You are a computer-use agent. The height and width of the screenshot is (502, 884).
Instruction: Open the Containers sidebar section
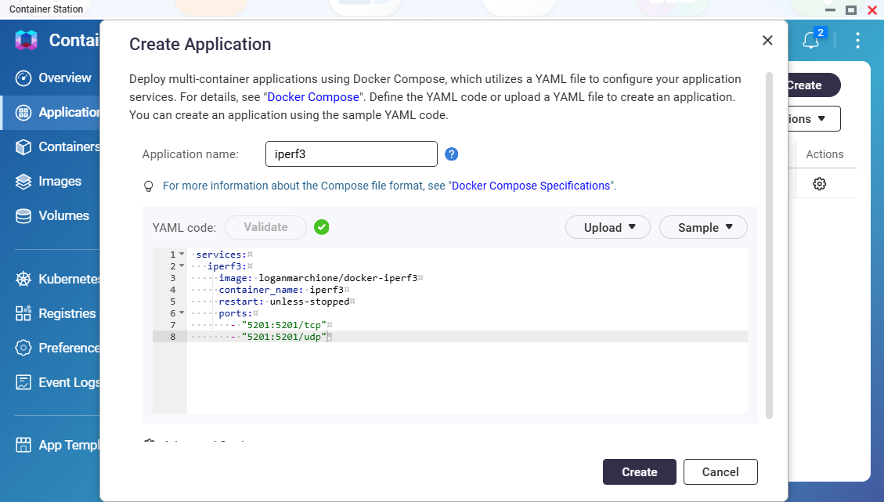tap(50, 146)
